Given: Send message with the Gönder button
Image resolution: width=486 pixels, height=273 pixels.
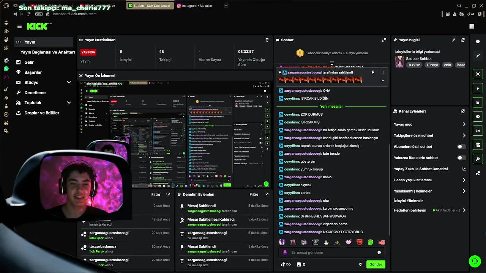Looking at the screenshot, I should 376,264.
